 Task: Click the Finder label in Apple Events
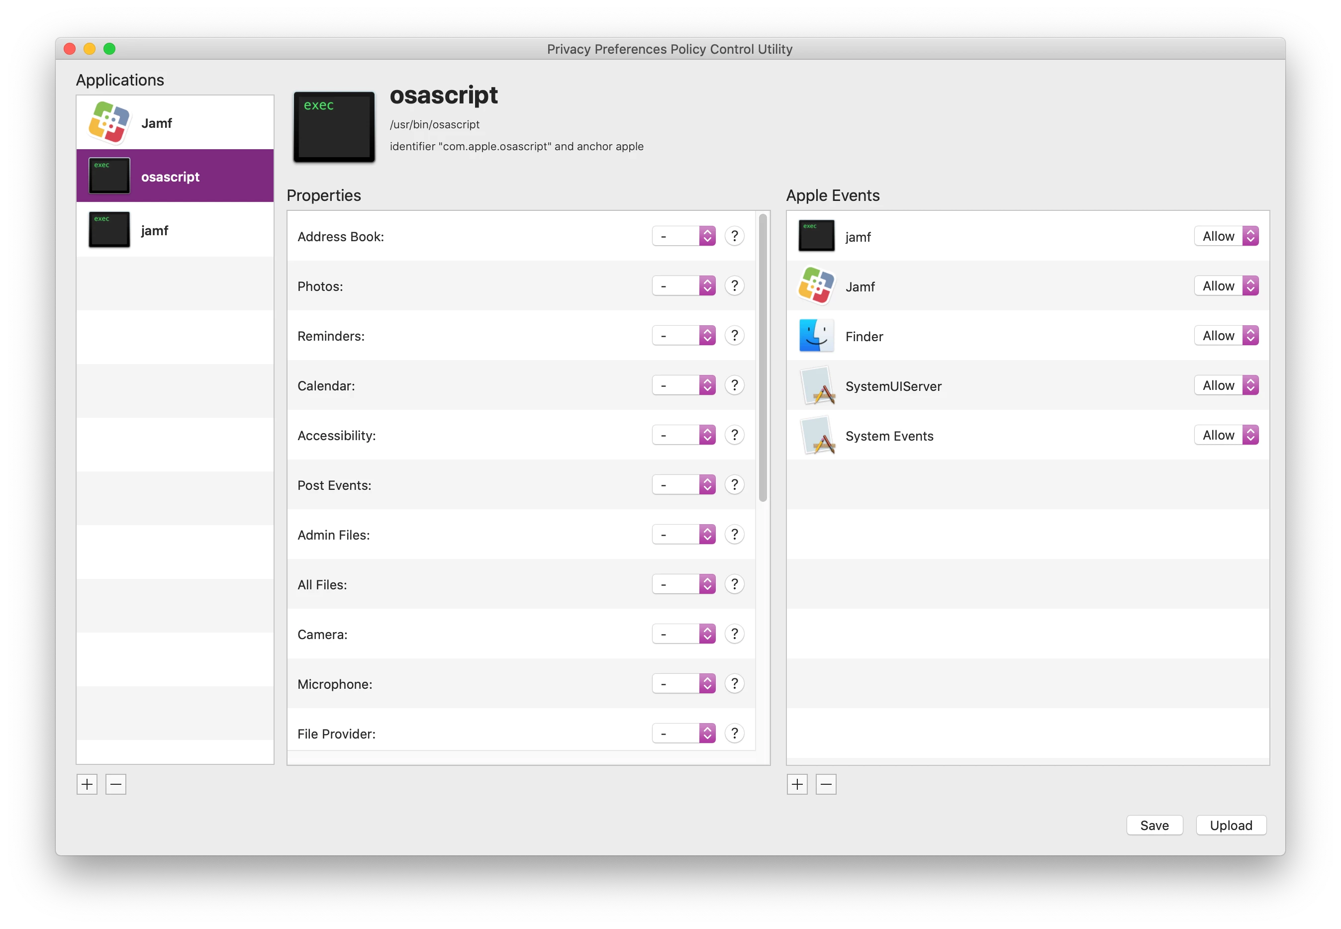(x=863, y=337)
